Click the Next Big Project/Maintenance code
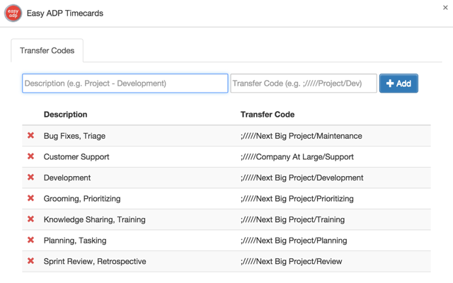 [x=302, y=136]
